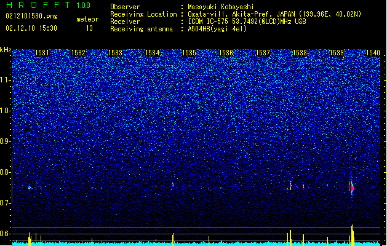
Task: Click the 0.7 kHz axis label
Action: pos(5,203)
